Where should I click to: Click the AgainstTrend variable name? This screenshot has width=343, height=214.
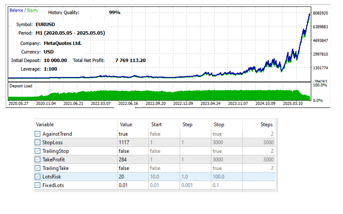pos(57,134)
